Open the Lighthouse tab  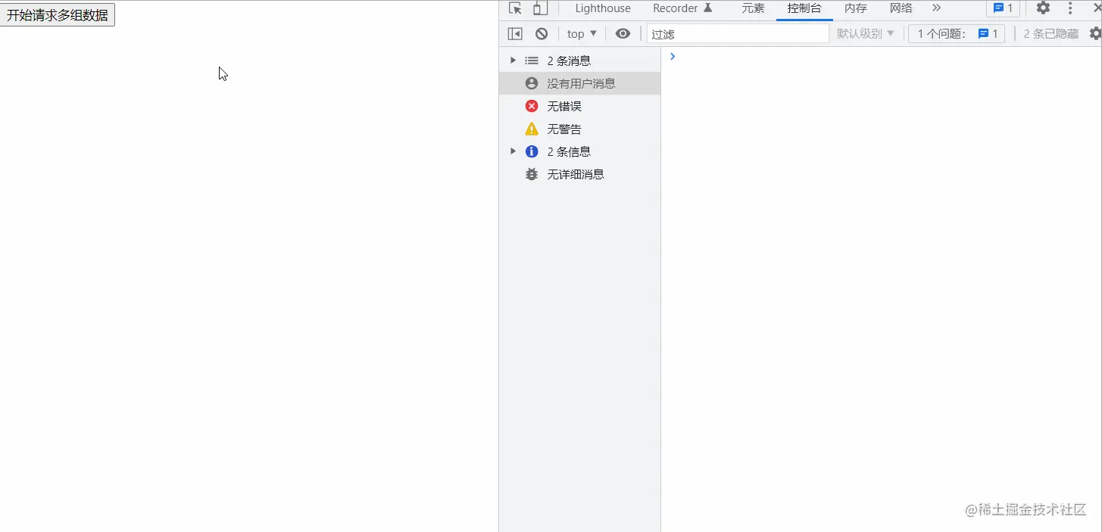click(x=603, y=8)
